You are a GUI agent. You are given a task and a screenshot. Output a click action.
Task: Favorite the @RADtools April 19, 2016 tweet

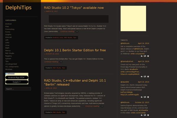tap(148, 56)
